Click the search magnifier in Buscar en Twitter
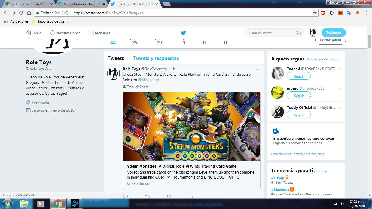 coord(299,33)
